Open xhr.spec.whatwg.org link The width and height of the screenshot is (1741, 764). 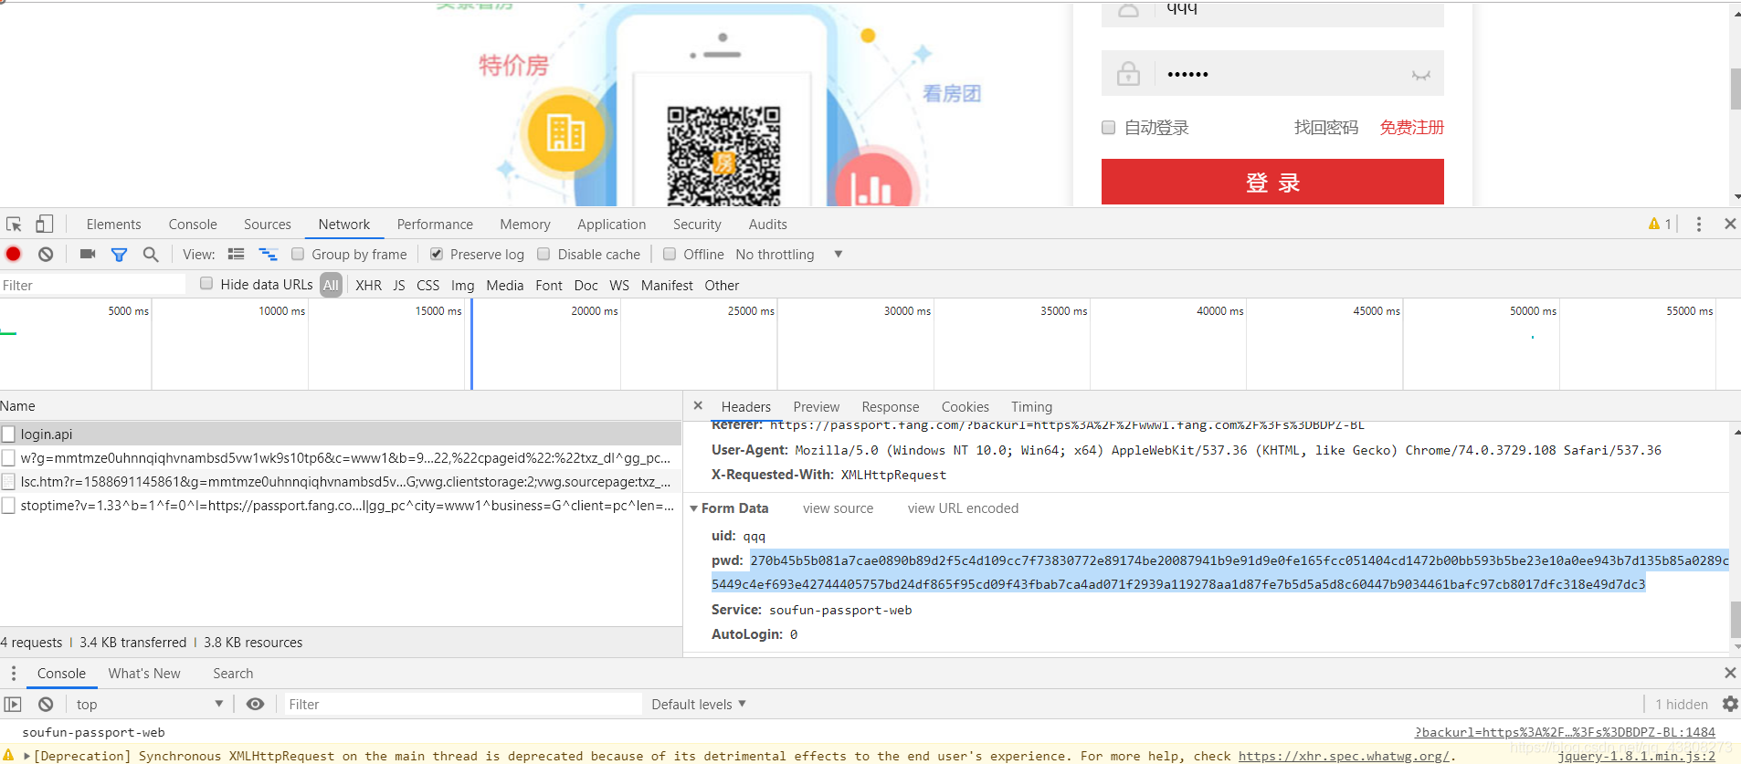pos(1343,756)
